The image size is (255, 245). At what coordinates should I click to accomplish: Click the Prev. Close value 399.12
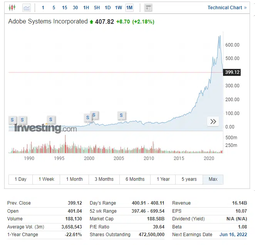(75, 203)
